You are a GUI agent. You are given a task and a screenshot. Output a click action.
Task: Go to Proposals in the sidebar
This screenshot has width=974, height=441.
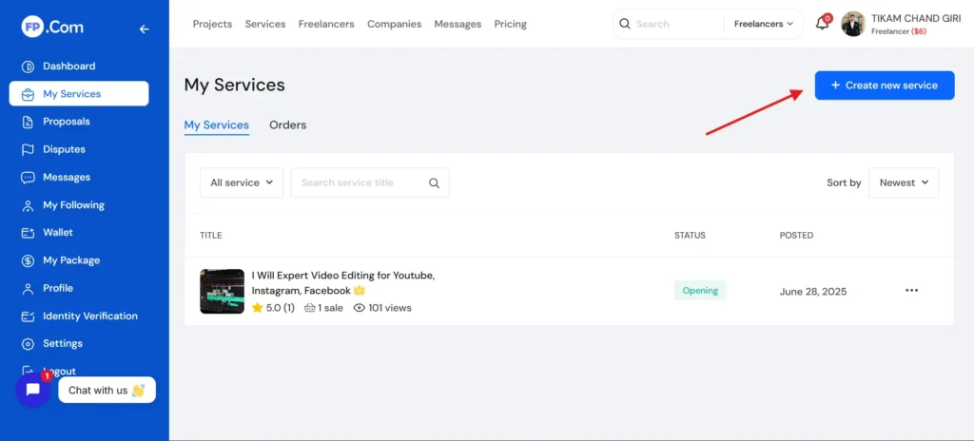[66, 122]
